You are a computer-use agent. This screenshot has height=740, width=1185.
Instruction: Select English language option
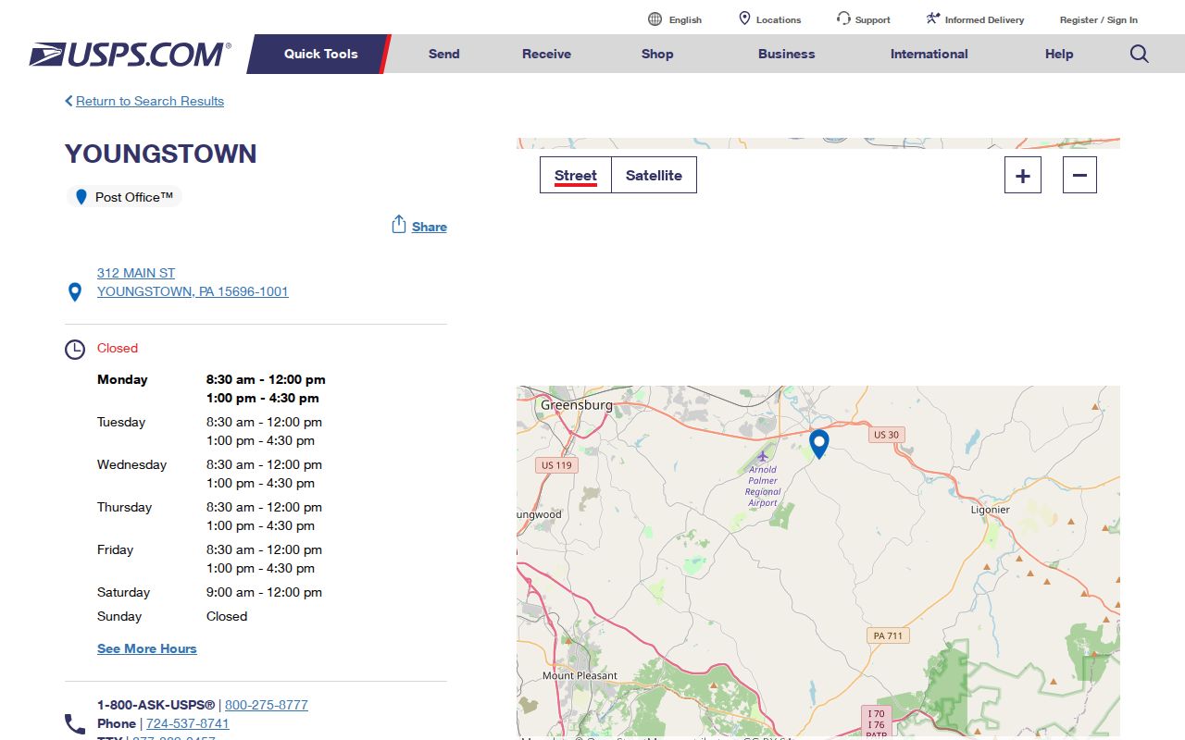685,19
